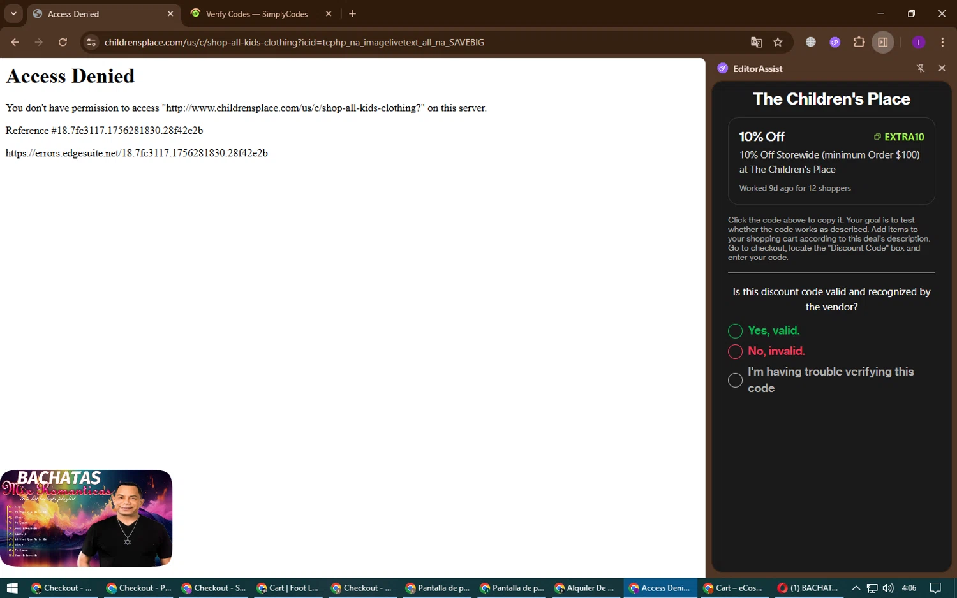Open the Chrome three-dot menu
This screenshot has width=957, height=598.
click(x=942, y=42)
